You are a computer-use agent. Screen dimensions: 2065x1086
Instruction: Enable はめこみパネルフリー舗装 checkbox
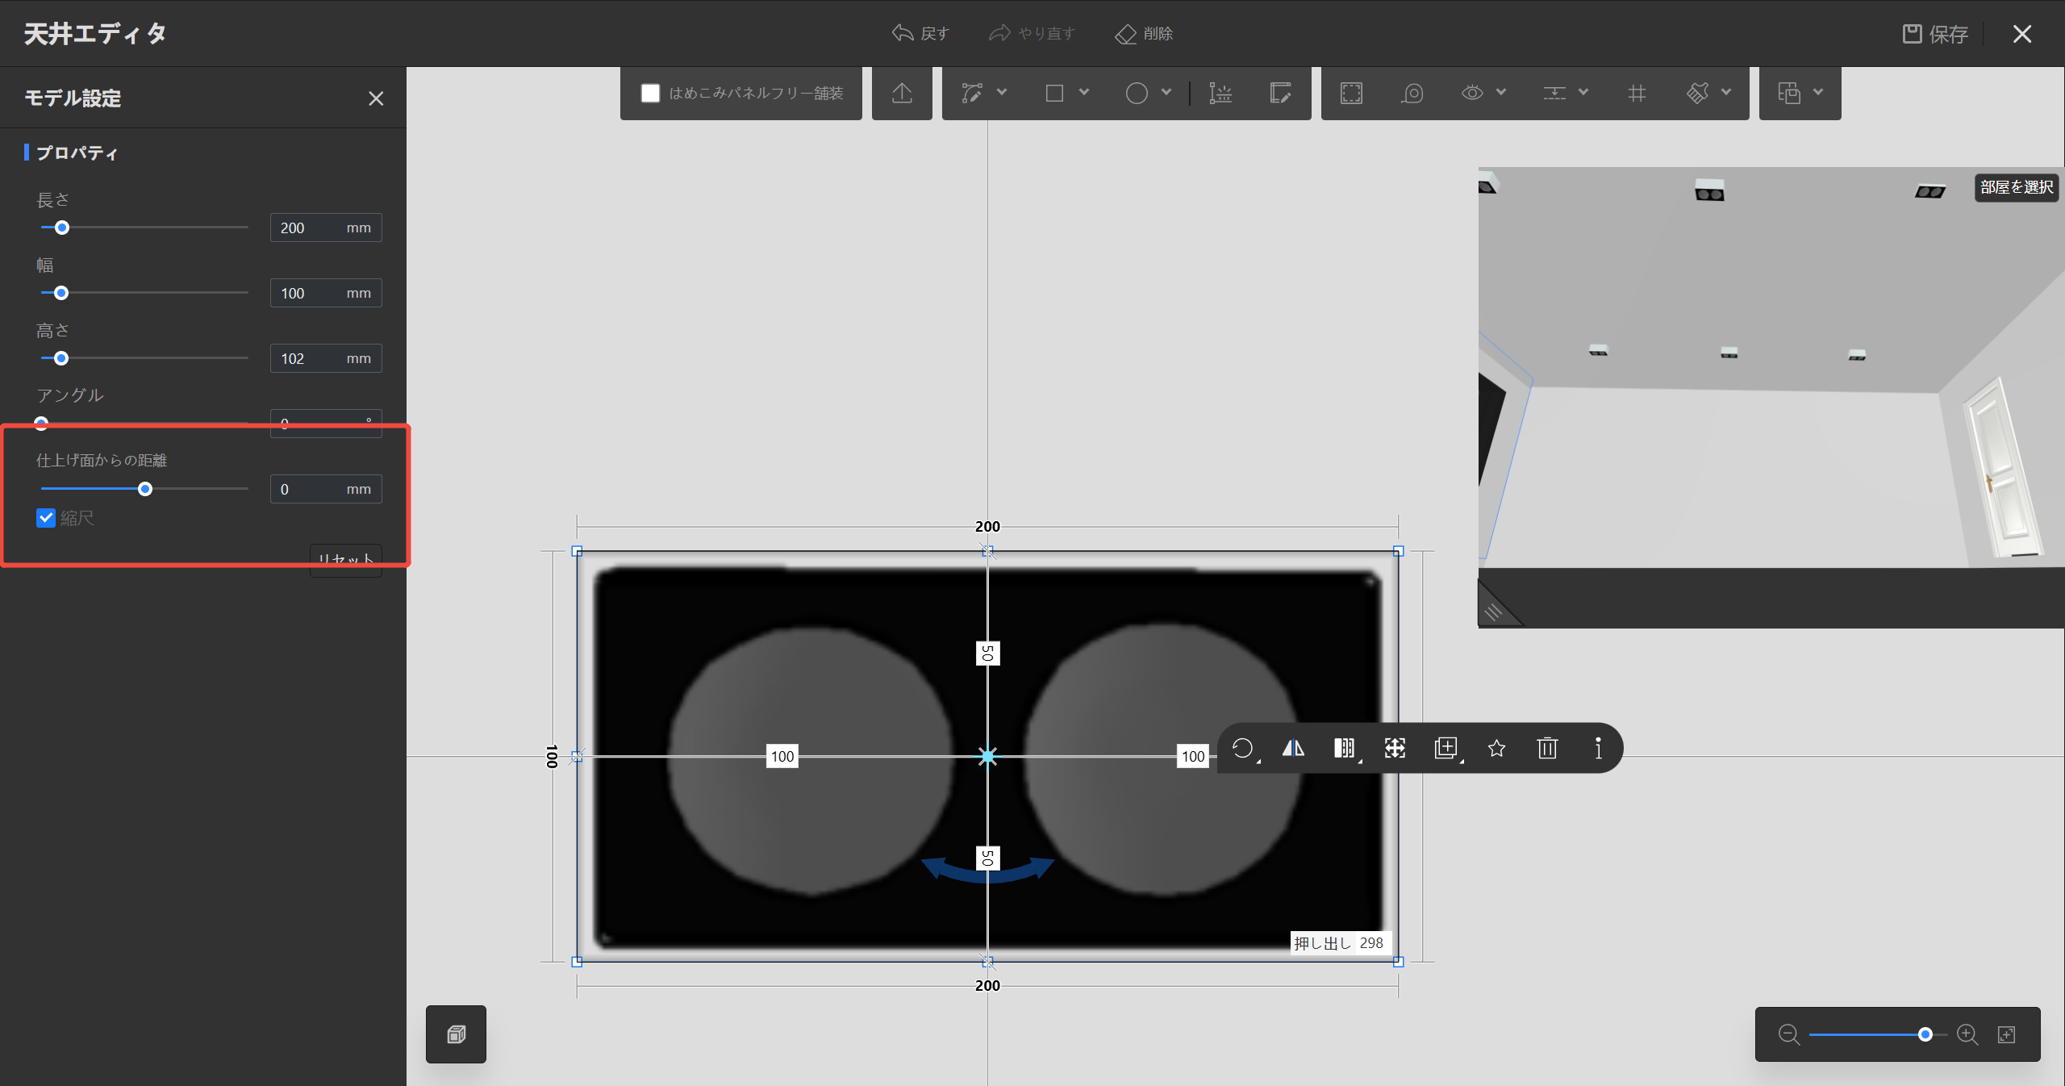point(650,94)
